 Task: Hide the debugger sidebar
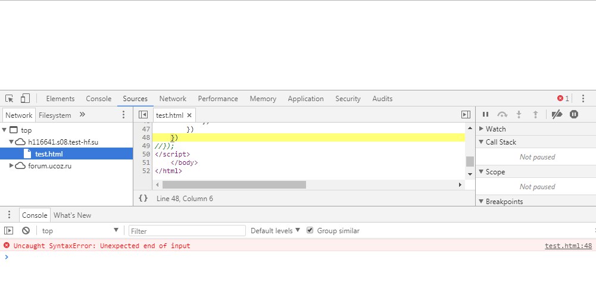pos(466,115)
